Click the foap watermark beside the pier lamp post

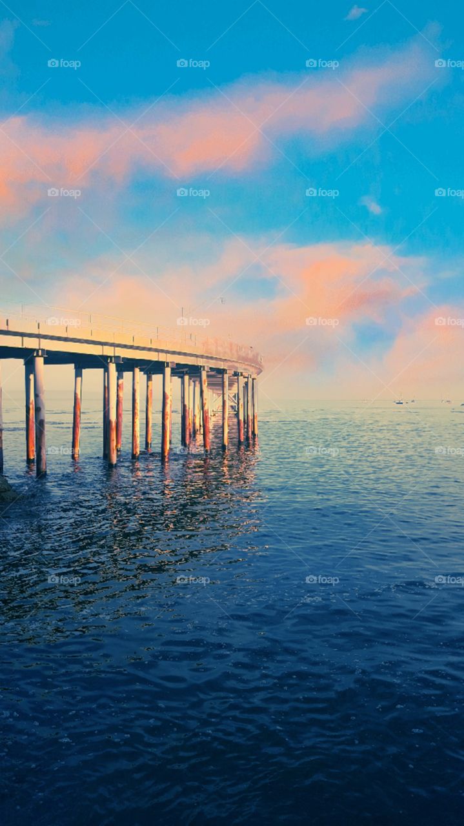pos(193,321)
